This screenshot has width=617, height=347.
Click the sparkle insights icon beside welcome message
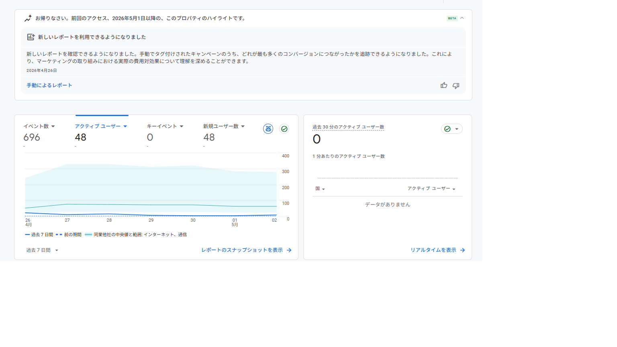coord(28,18)
